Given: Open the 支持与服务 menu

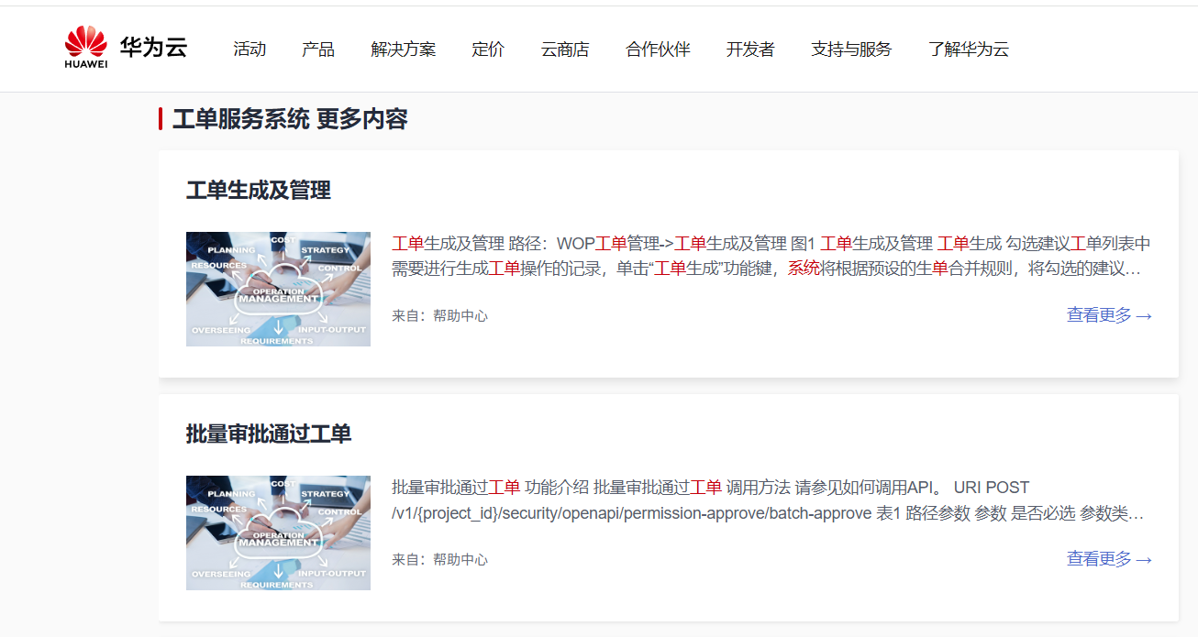Looking at the screenshot, I should pyautogui.click(x=851, y=49).
